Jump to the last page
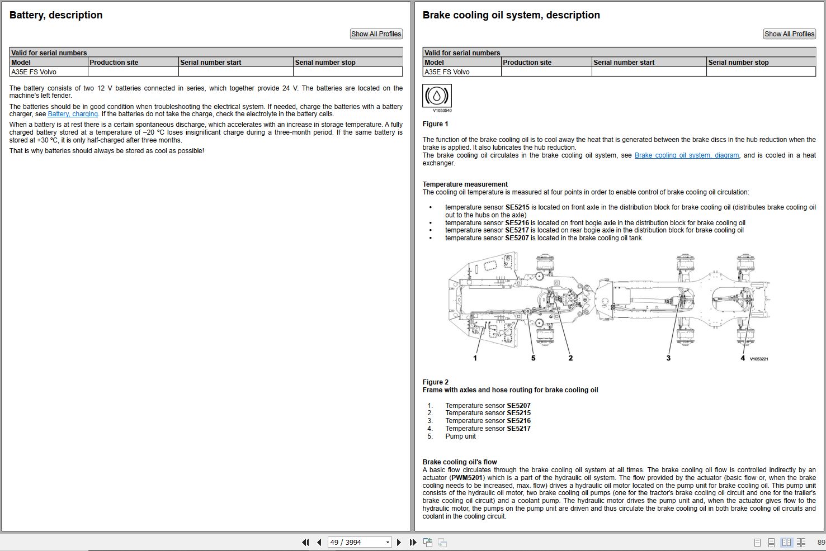This screenshot has height=551, width=826. pyautogui.click(x=413, y=542)
